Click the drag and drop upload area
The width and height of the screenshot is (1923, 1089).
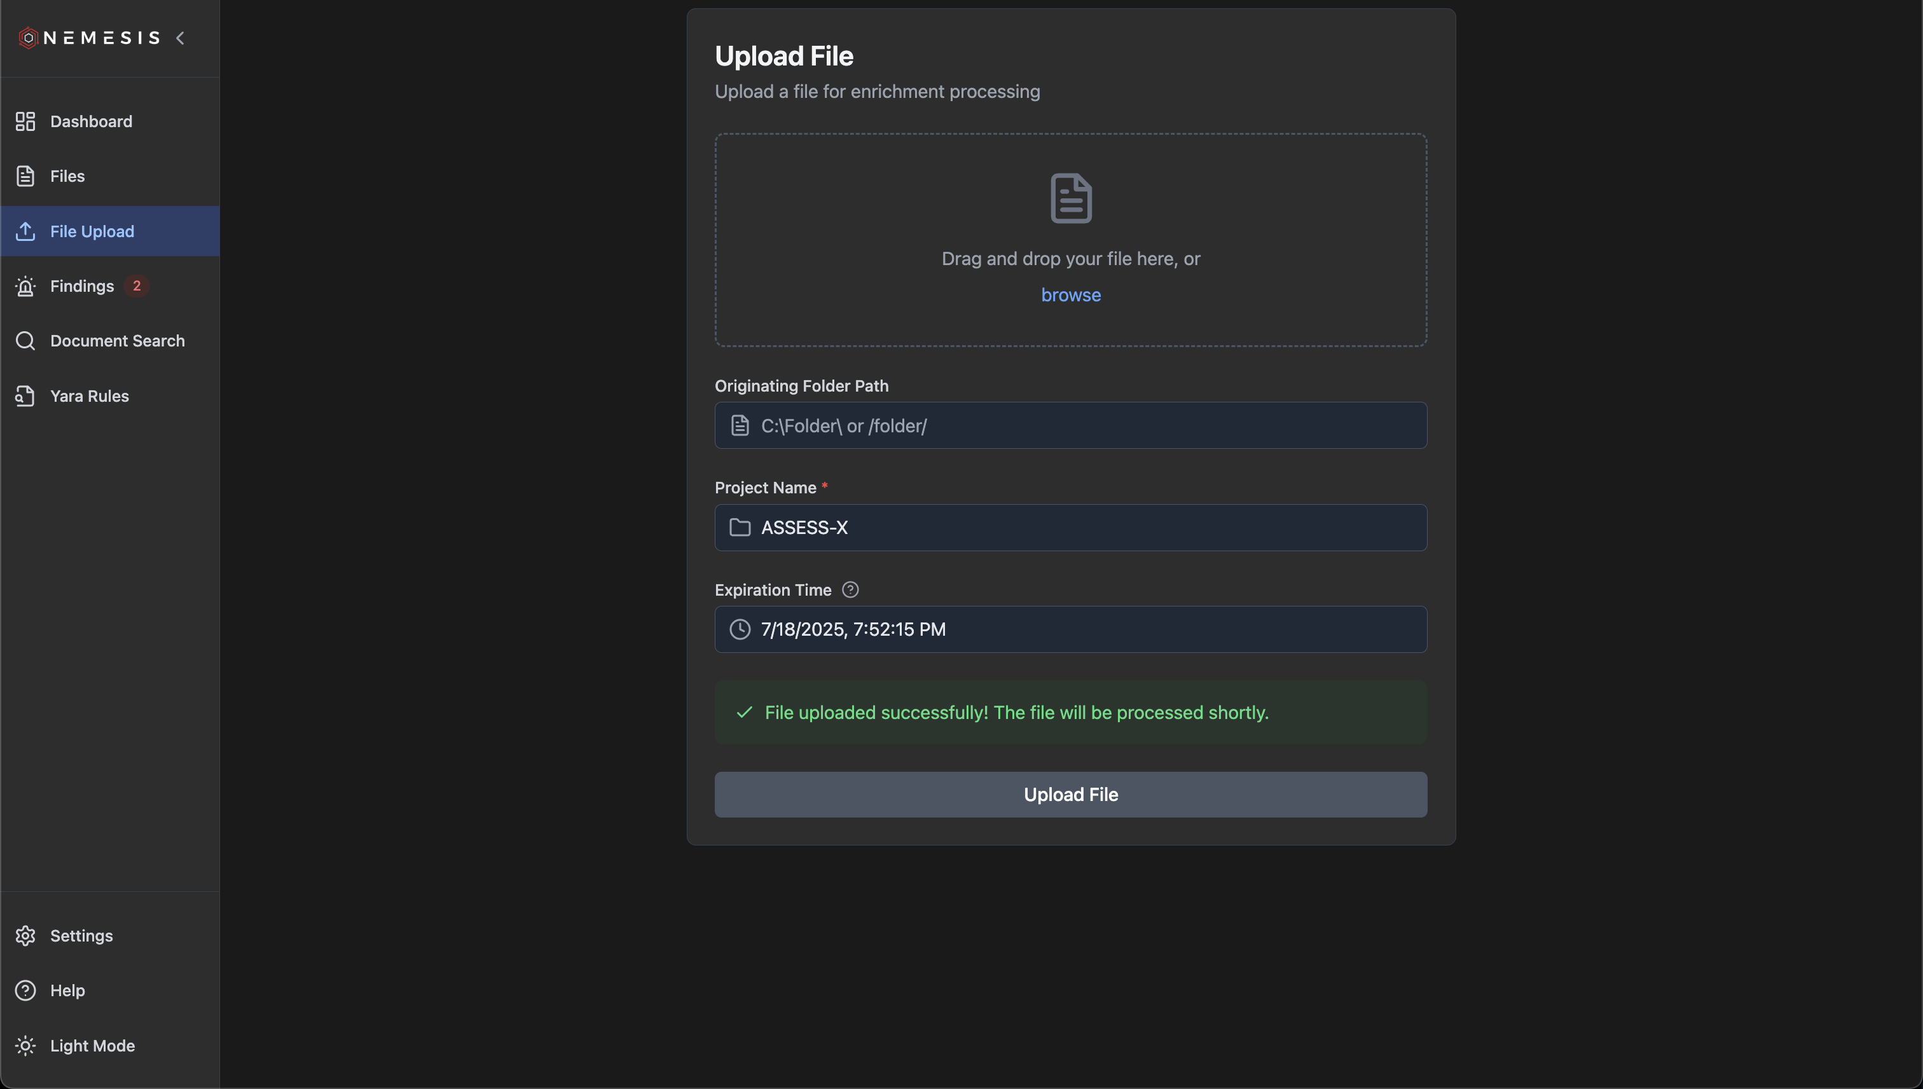click(x=1070, y=239)
